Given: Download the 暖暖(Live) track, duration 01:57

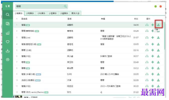Looking at the screenshot, I should click(x=158, y=37).
